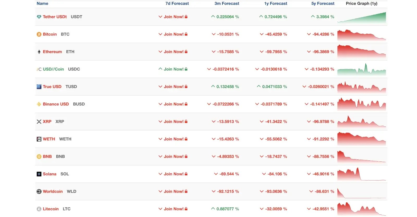Click the XRP cross logo icon
This screenshot has width=417, height=217.
(x=39, y=122)
